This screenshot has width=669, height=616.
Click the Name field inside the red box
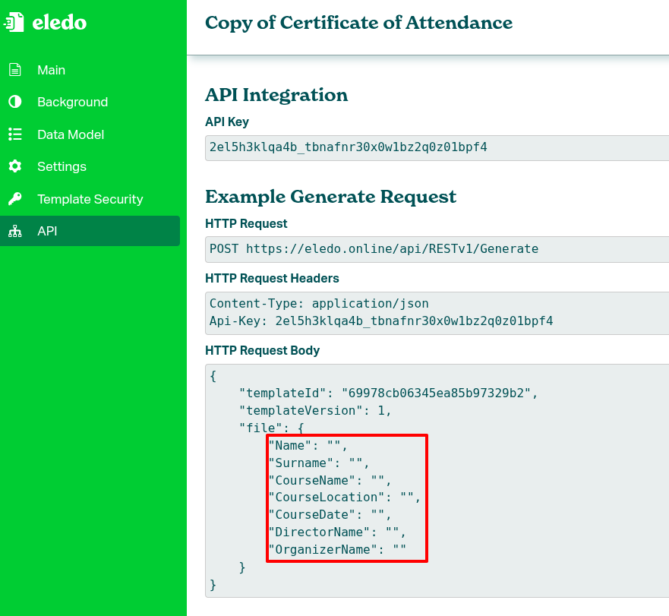point(307,445)
